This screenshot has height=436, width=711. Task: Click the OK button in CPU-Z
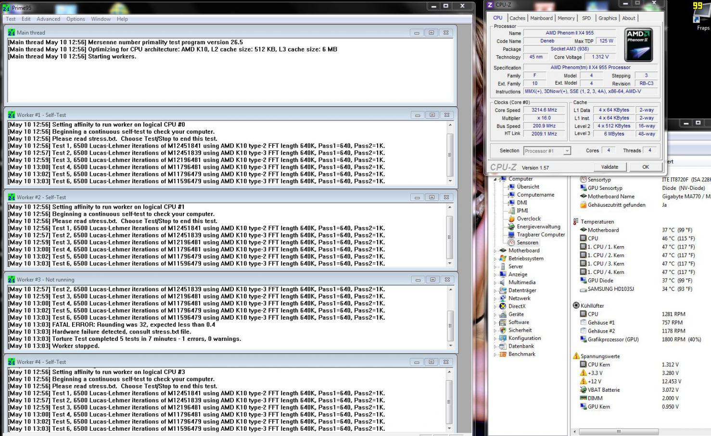coord(646,167)
